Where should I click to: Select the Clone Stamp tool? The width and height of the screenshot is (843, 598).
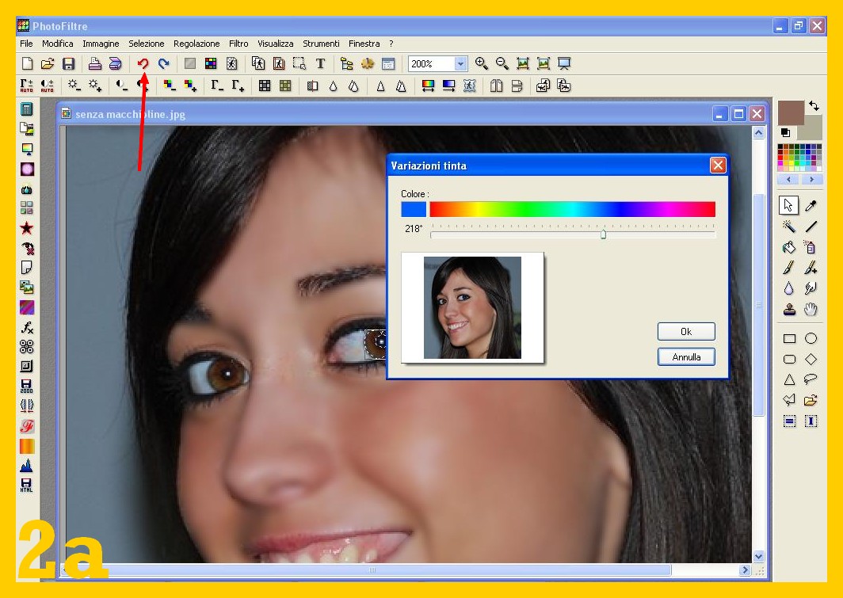(x=789, y=310)
